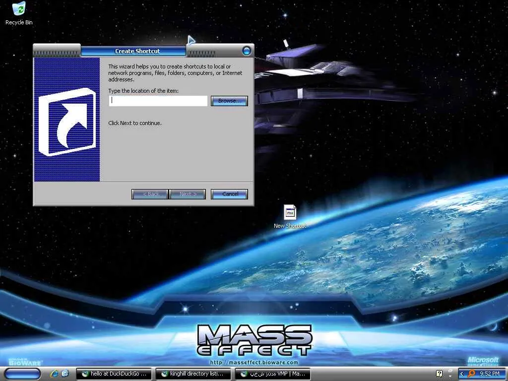This screenshot has height=381, width=508.
Task: Click the large shortcut arrow wizard image
Action: click(67, 120)
